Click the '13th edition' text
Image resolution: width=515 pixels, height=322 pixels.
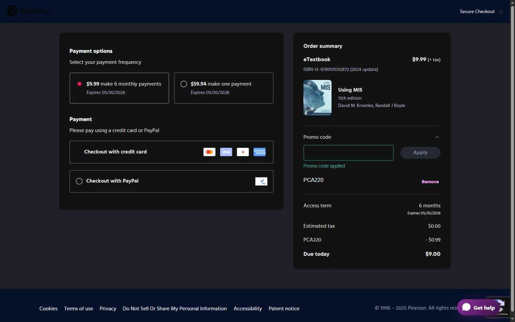350,98
